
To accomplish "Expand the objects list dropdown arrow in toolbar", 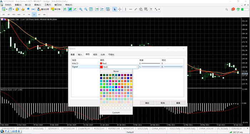I will (x=159, y=9).
